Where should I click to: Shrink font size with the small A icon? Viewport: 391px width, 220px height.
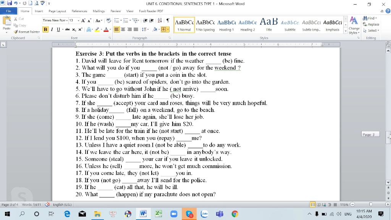pyautogui.click(x=89, y=21)
